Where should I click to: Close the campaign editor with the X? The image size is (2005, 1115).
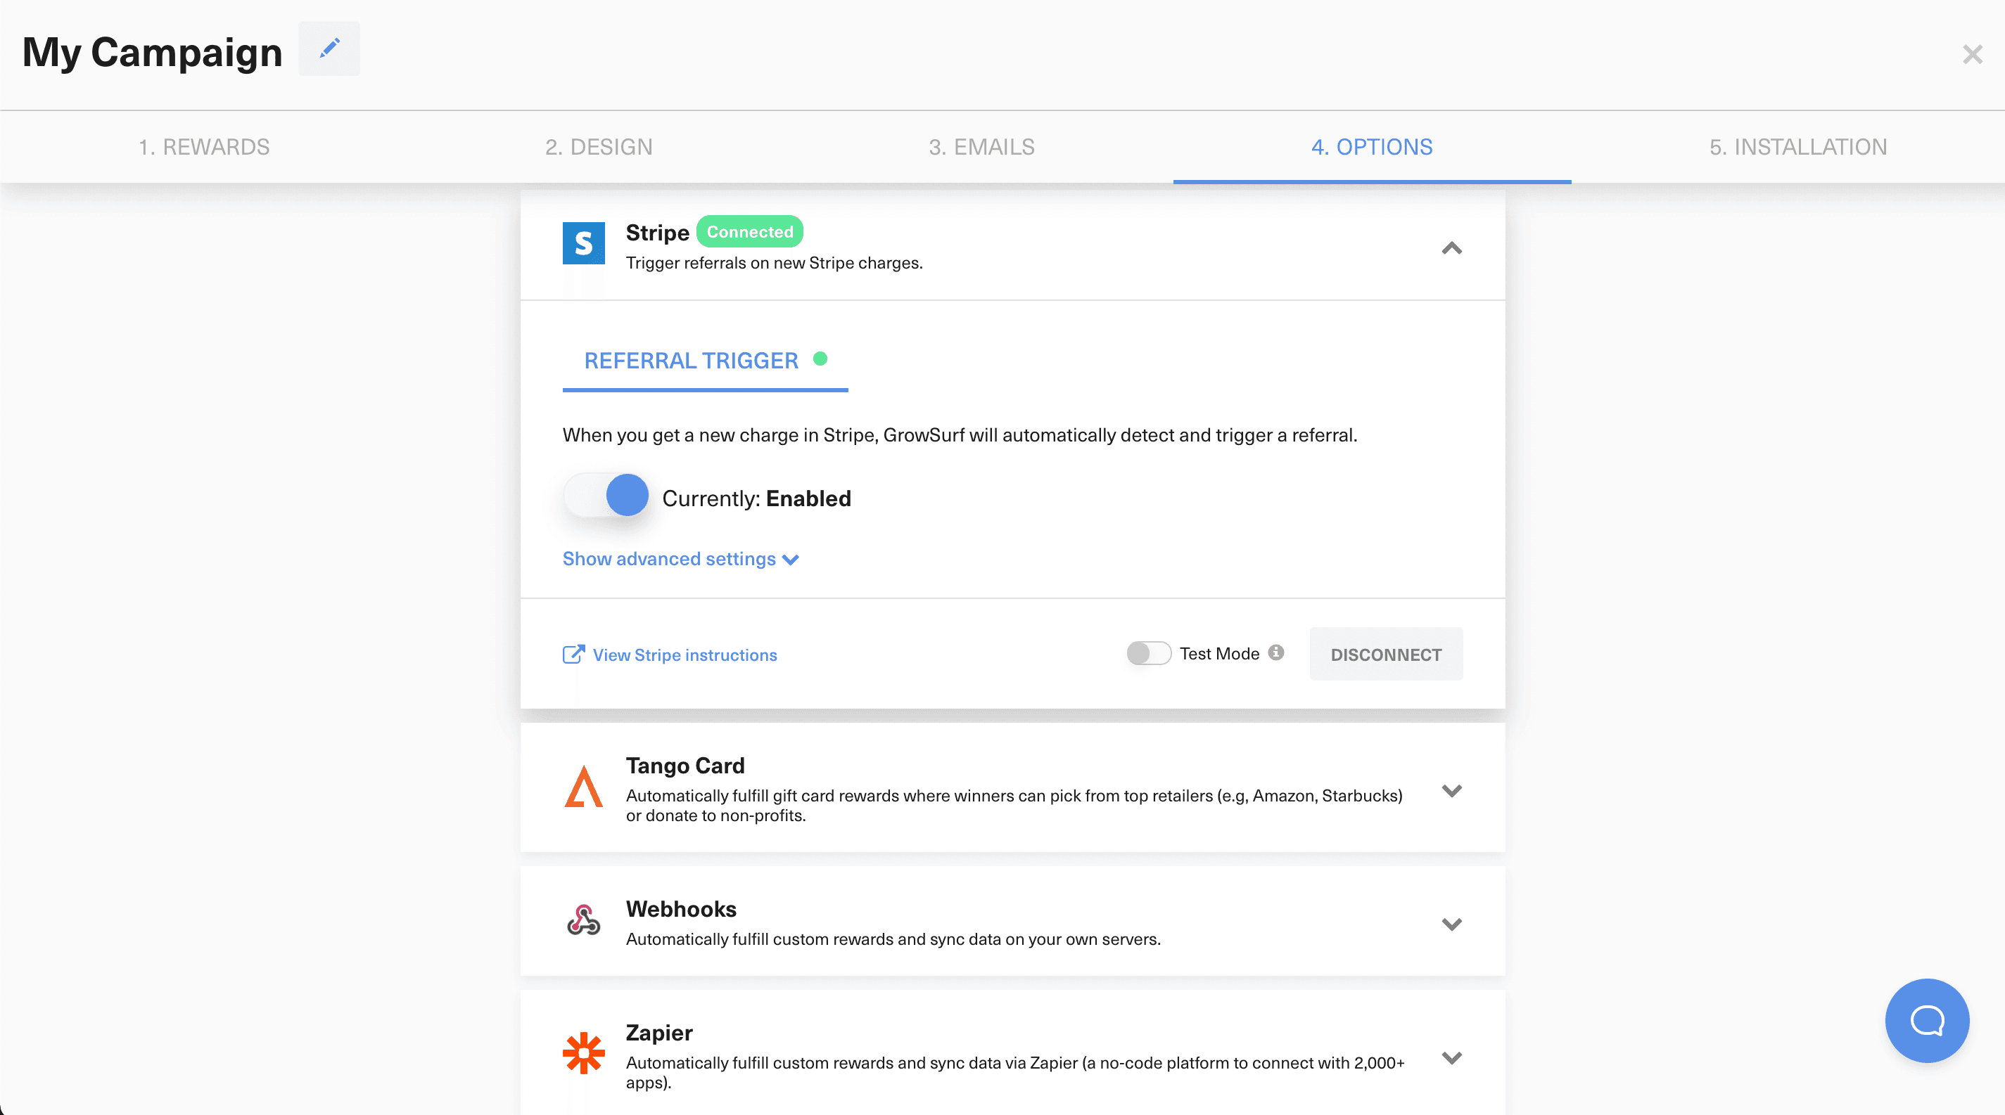pyautogui.click(x=1973, y=53)
